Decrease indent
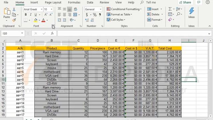Viewport: 213px width, 120px height. pyautogui.click(x=59, y=20)
